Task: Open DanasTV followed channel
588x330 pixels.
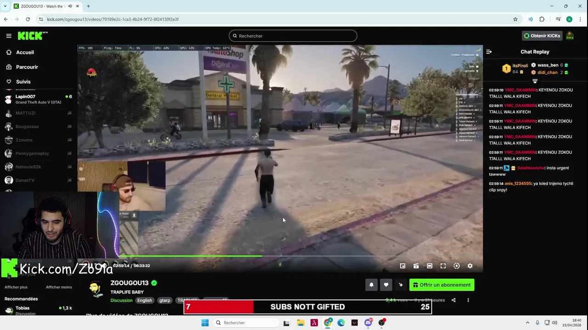Action: tap(38, 180)
